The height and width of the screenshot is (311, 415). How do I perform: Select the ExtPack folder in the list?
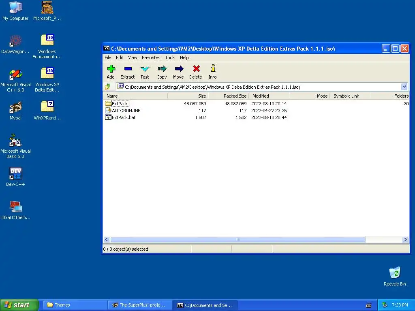pyautogui.click(x=117, y=104)
